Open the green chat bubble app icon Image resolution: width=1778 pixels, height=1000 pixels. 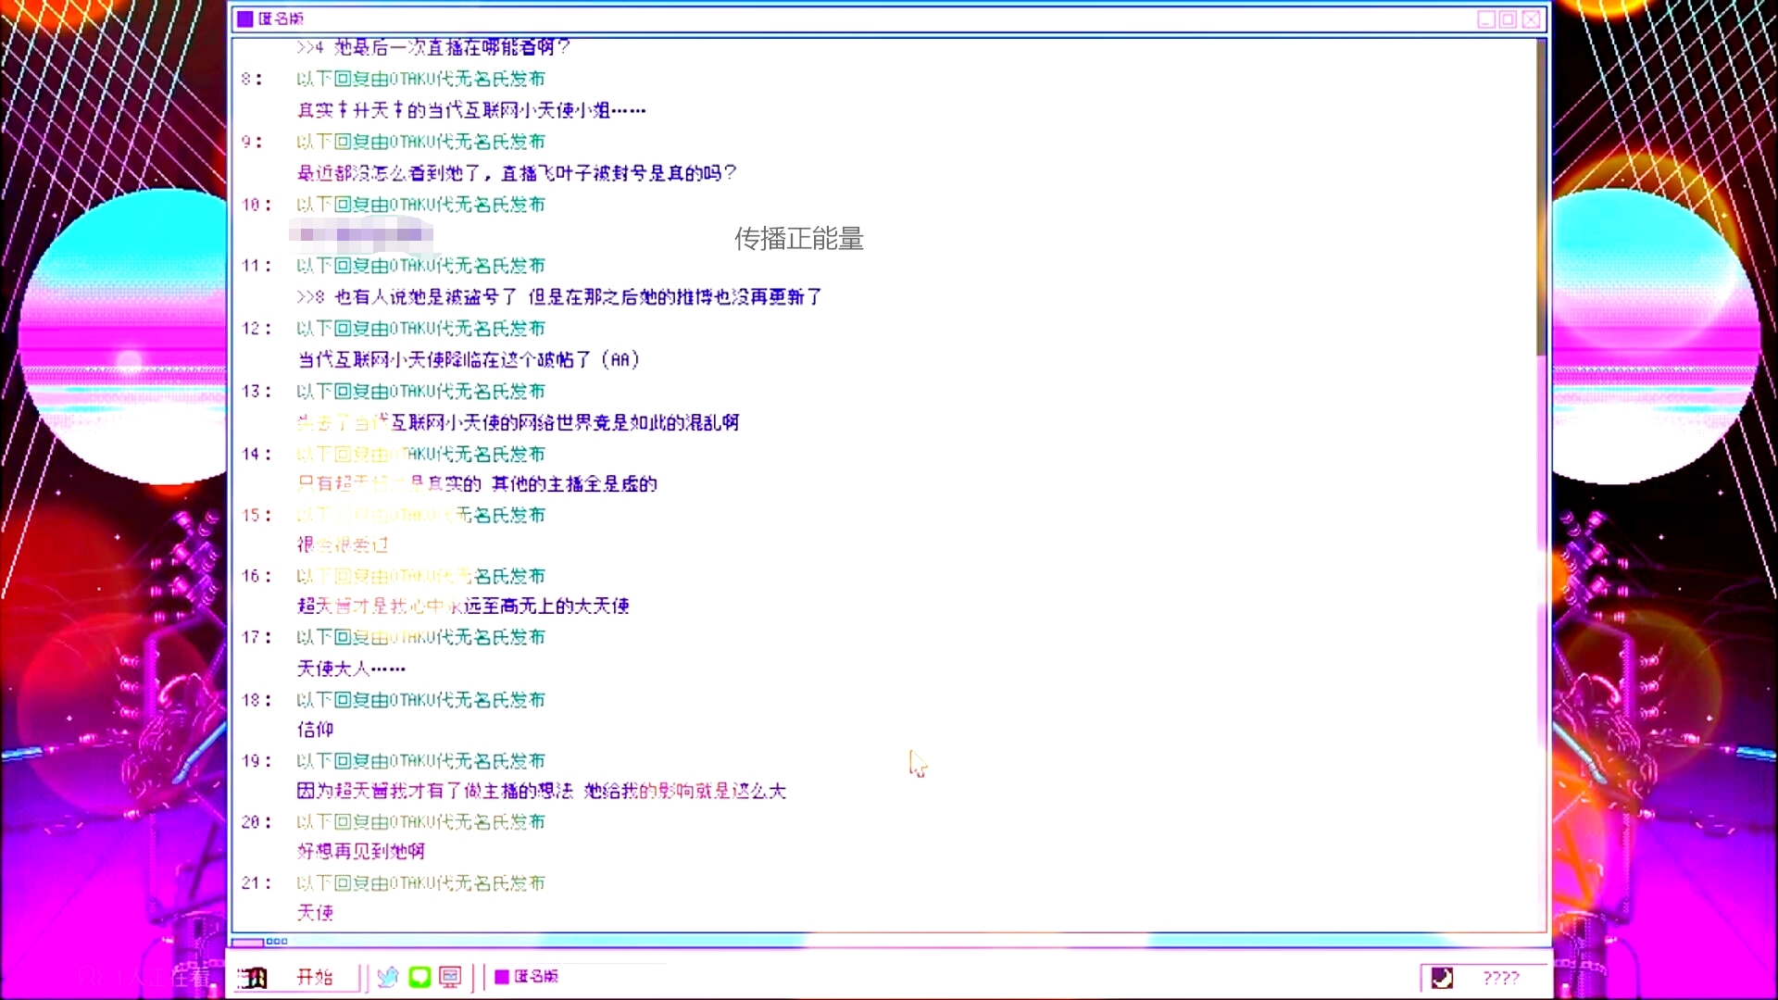click(419, 977)
